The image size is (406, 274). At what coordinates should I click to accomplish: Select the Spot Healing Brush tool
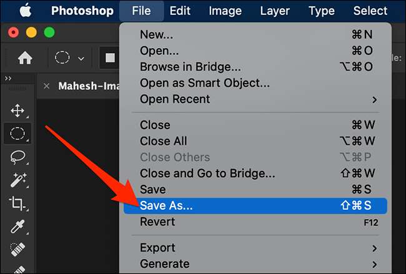click(17, 249)
